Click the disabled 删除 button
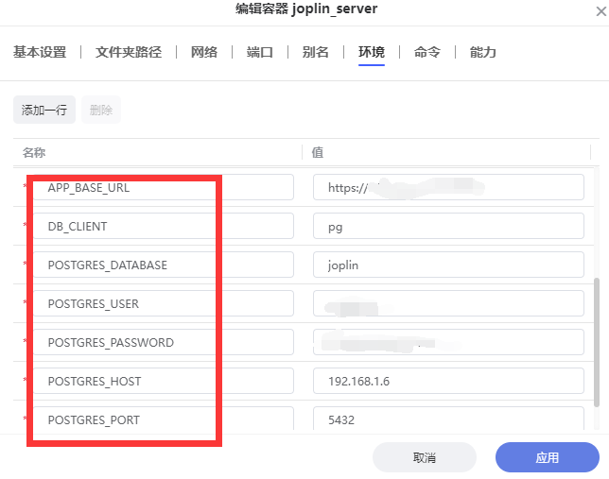609x479 pixels. [101, 110]
